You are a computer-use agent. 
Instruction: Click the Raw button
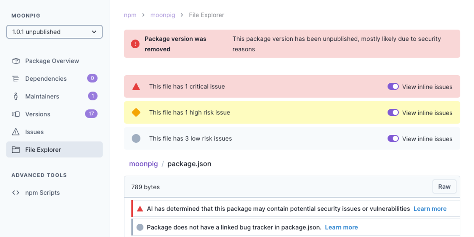tap(444, 187)
